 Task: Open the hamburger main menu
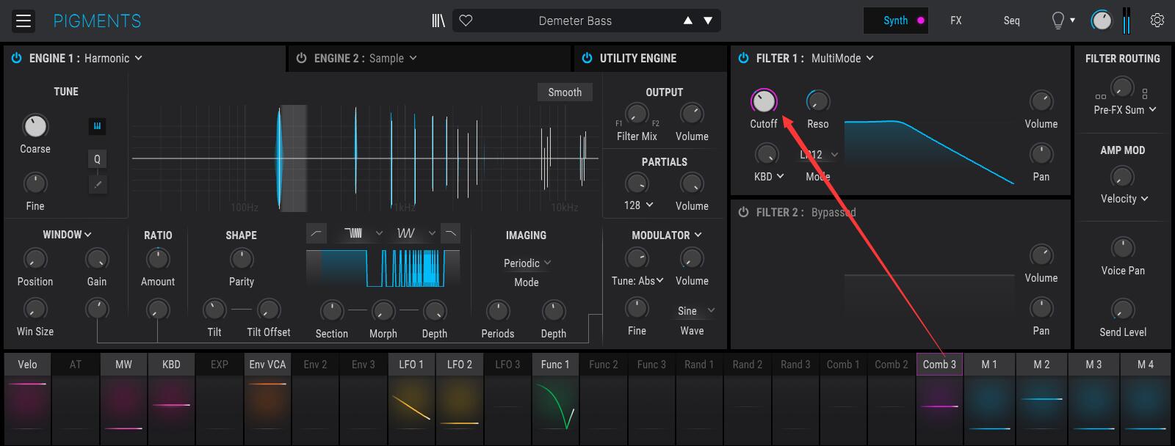23,21
